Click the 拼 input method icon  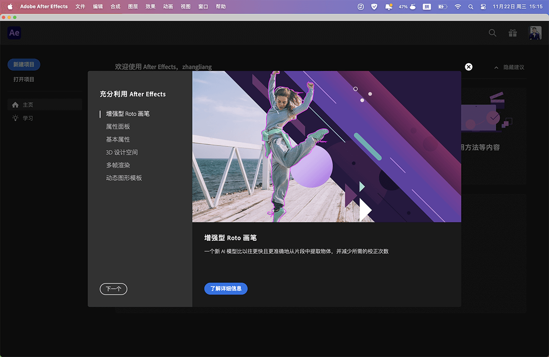point(426,7)
